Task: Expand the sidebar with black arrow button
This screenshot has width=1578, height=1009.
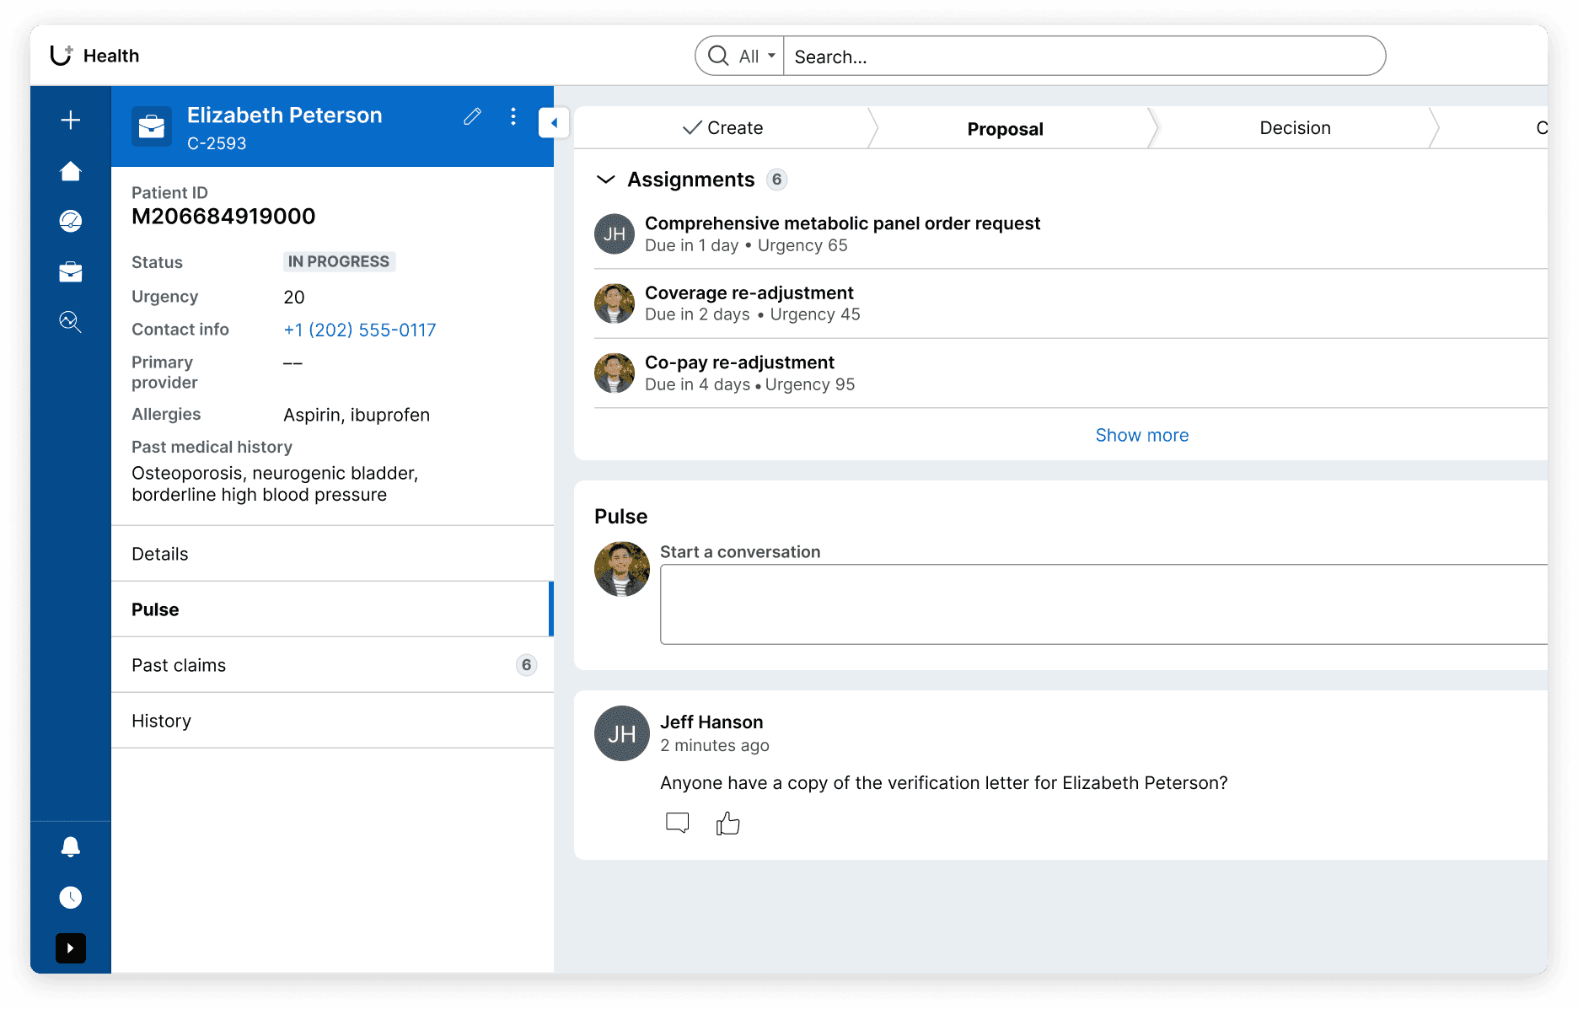Action: 71,948
